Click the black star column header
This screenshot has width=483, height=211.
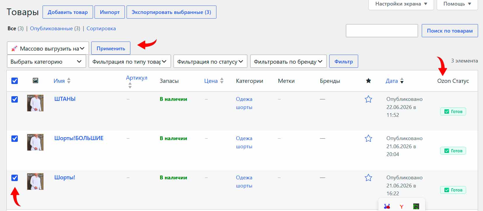coord(368,81)
